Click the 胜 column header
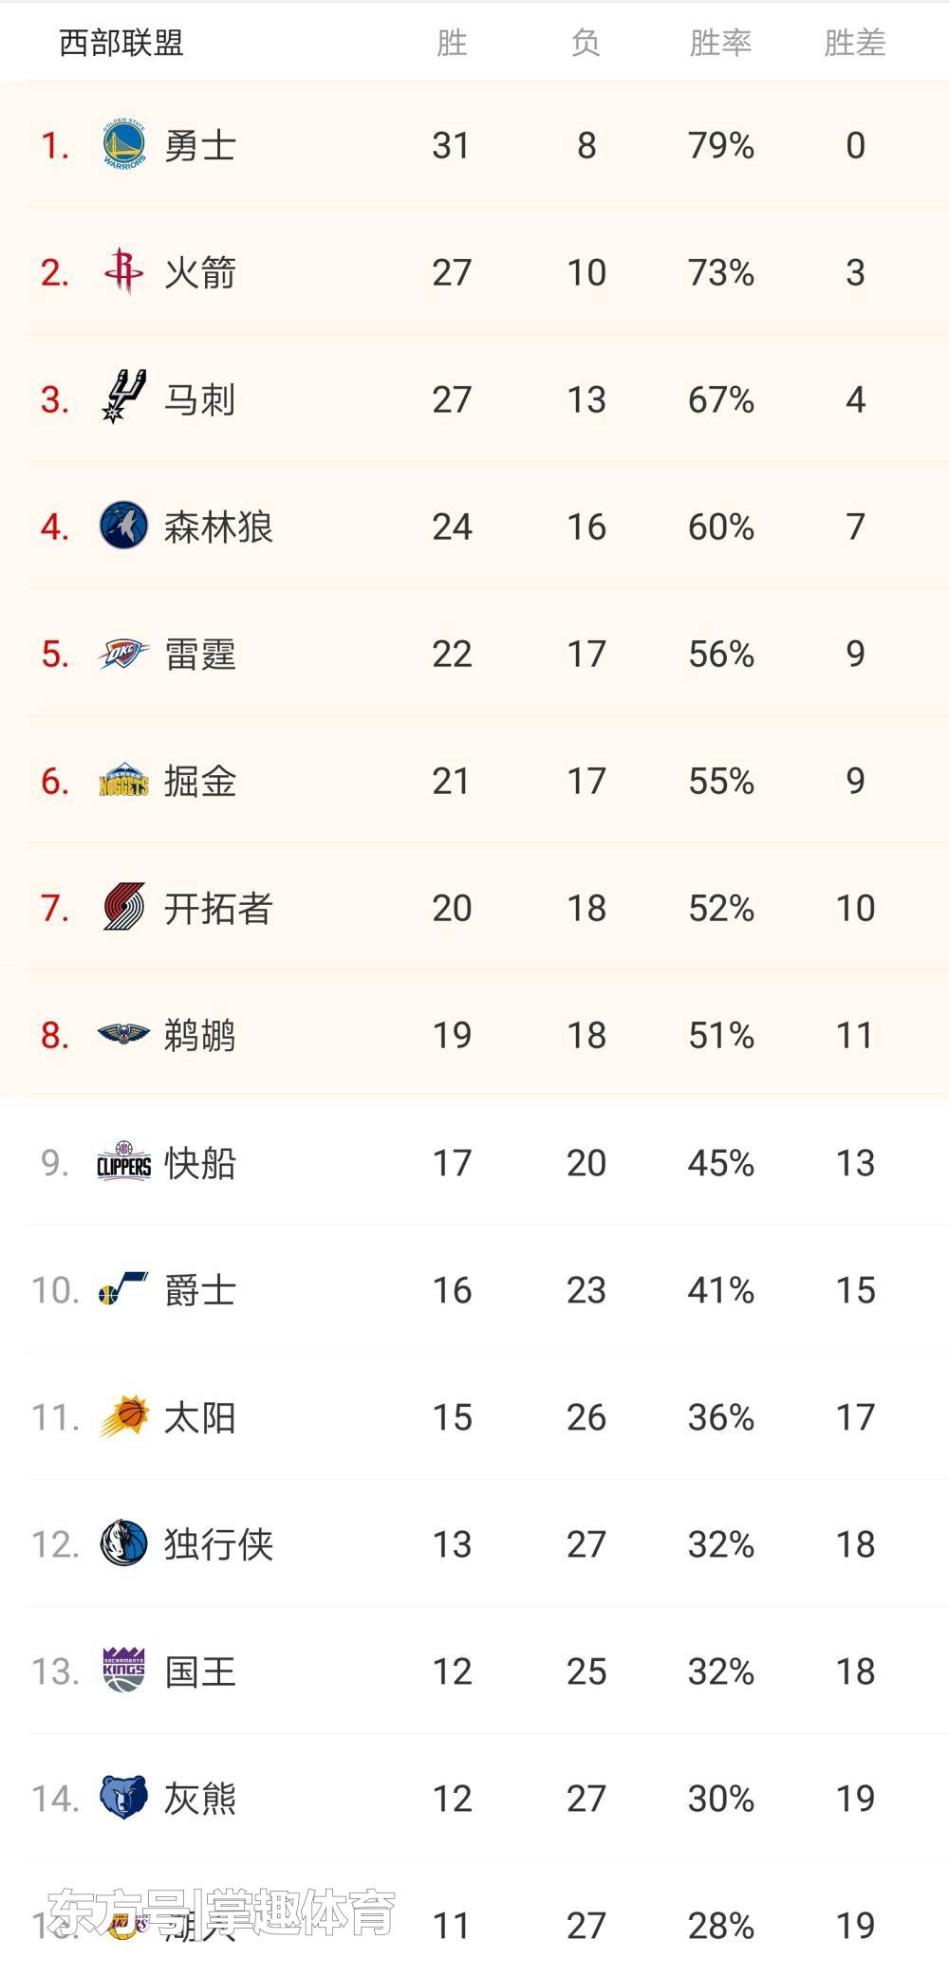 [x=452, y=43]
